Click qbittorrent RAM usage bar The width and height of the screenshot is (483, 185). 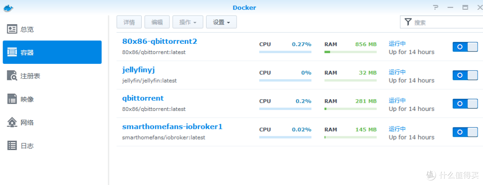(351, 109)
